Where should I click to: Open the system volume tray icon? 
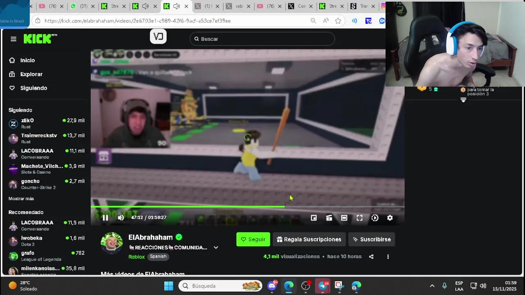pos(483,286)
